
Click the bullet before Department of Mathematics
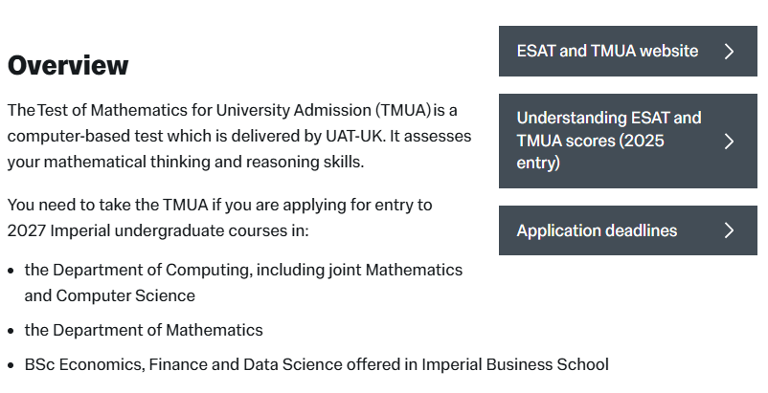pyautogui.click(x=11, y=332)
